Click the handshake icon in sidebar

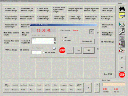(122, 25)
